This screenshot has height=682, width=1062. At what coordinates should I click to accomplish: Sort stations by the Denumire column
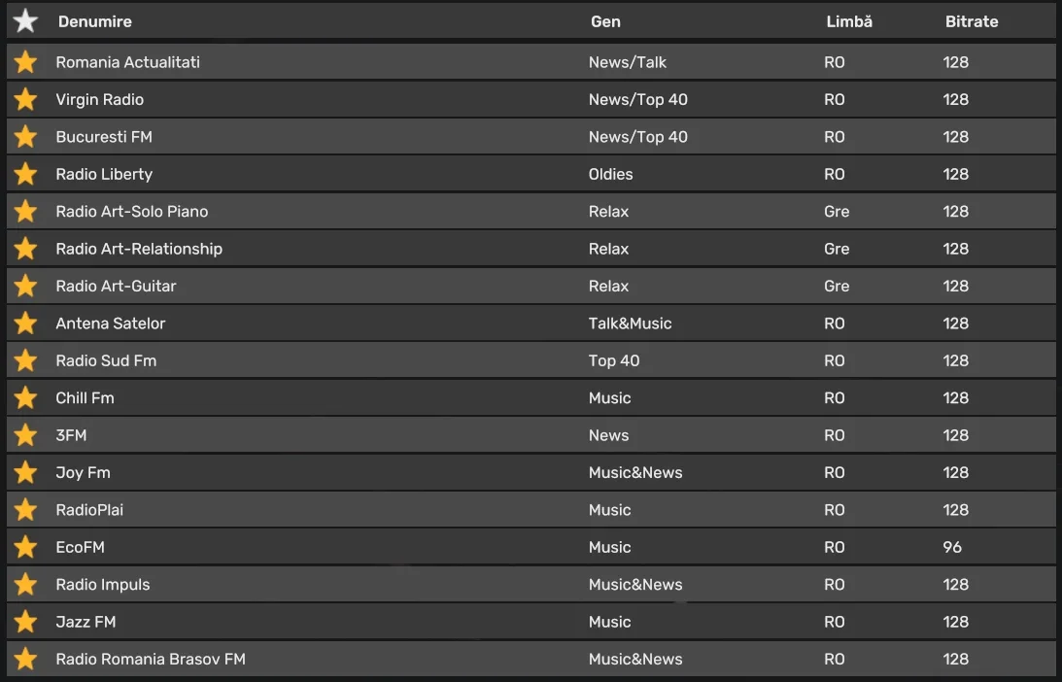click(94, 21)
